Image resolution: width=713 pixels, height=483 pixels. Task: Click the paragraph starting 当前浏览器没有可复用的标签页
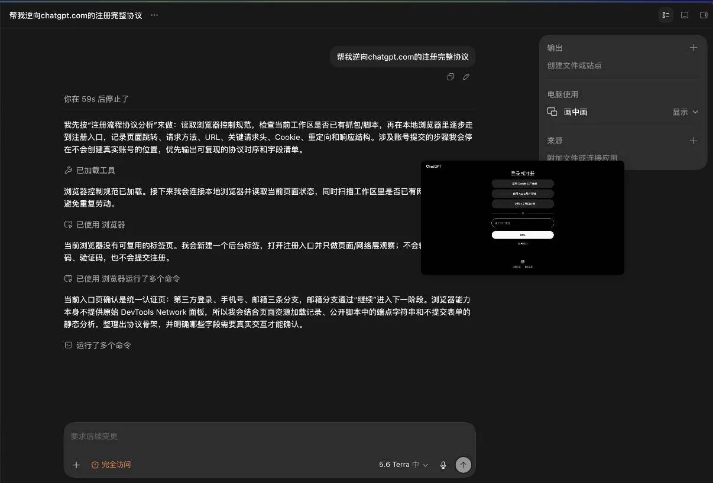point(242,252)
